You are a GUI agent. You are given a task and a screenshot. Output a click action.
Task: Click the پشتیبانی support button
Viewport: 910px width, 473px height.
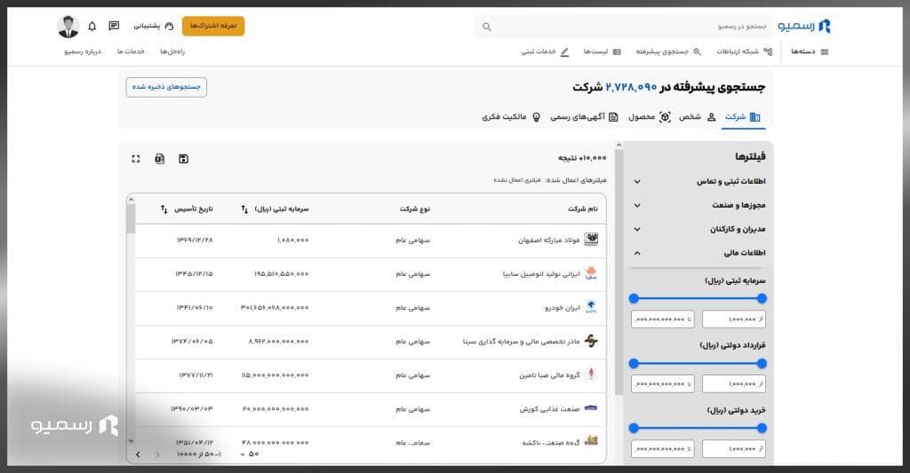(x=154, y=26)
